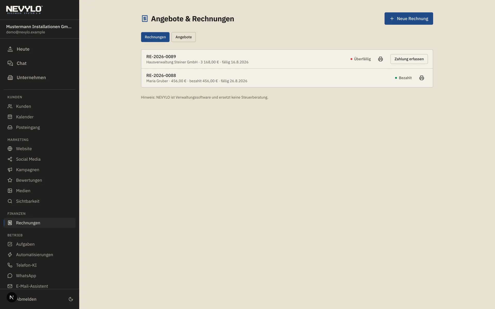Open the Sichtbarkeit search icon
Screen dimensions: 495x309
[x=10, y=201]
